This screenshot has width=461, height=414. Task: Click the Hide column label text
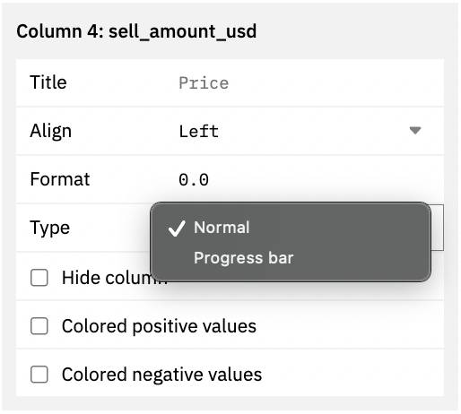(114, 278)
